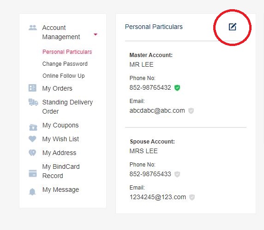Open the Online Follow Up link

(64, 76)
